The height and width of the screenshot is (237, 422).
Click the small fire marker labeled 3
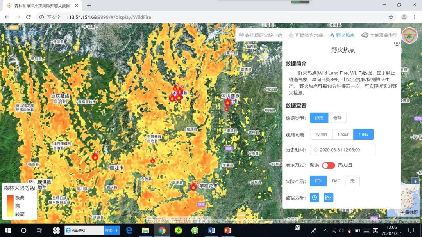[x=153, y=161]
